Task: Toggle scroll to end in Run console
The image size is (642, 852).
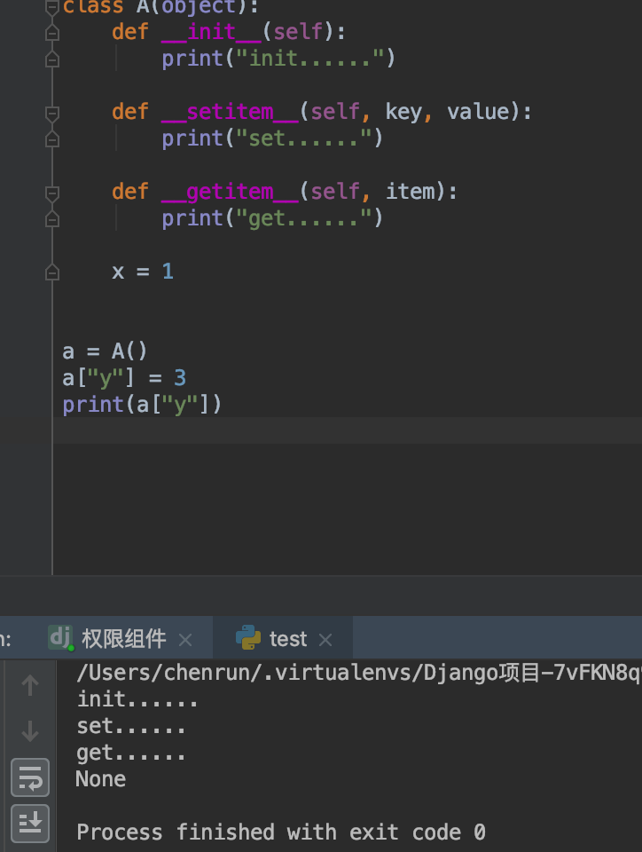Action: pos(29,823)
